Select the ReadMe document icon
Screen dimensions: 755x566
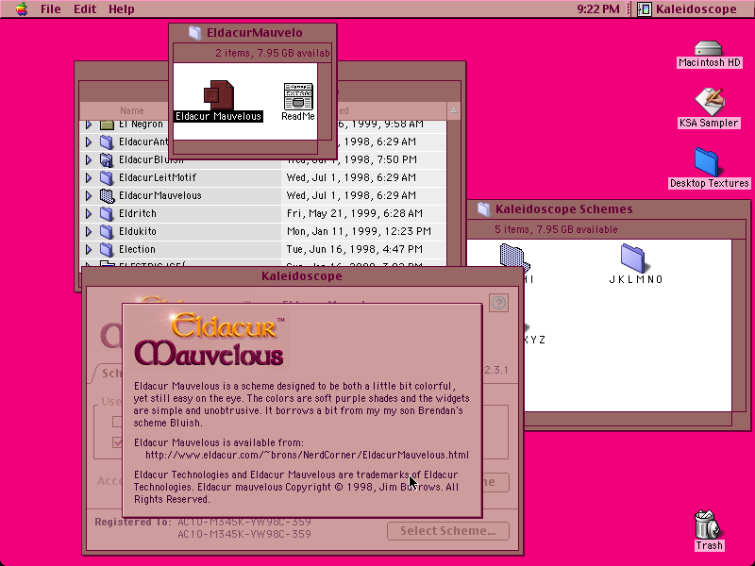tap(298, 96)
